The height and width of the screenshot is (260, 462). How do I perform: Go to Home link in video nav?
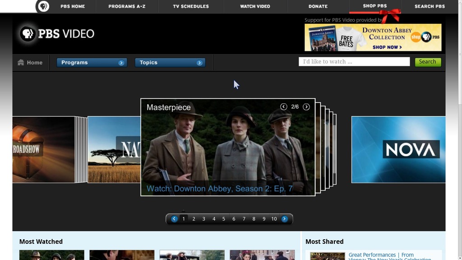click(34, 63)
